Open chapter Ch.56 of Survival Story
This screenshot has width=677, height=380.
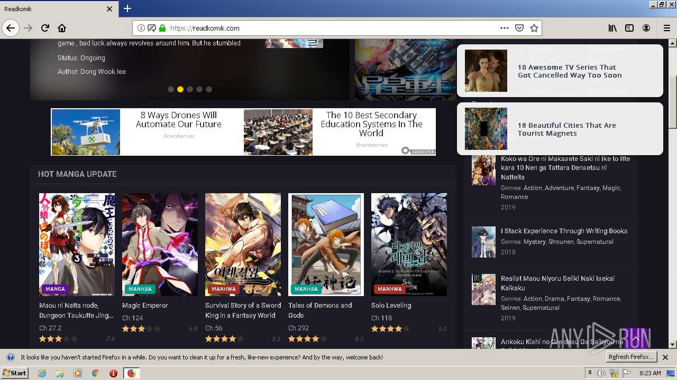pyautogui.click(x=214, y=328)
